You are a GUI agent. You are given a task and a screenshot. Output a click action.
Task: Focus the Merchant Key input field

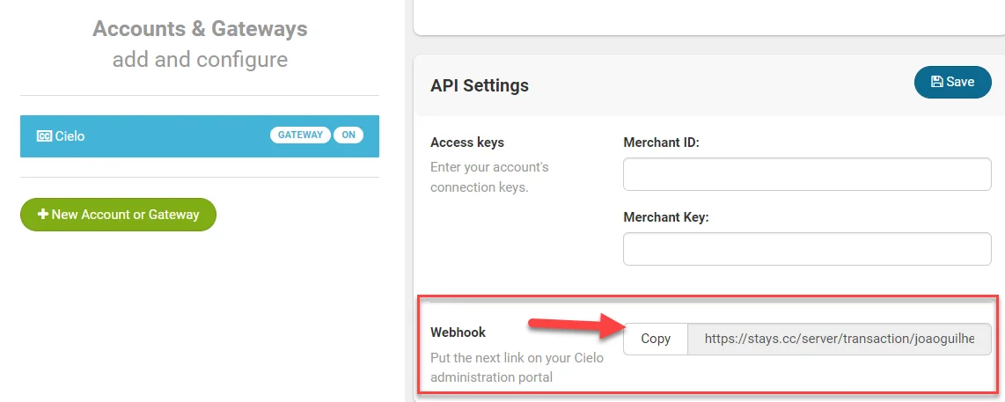click(807, 249)
